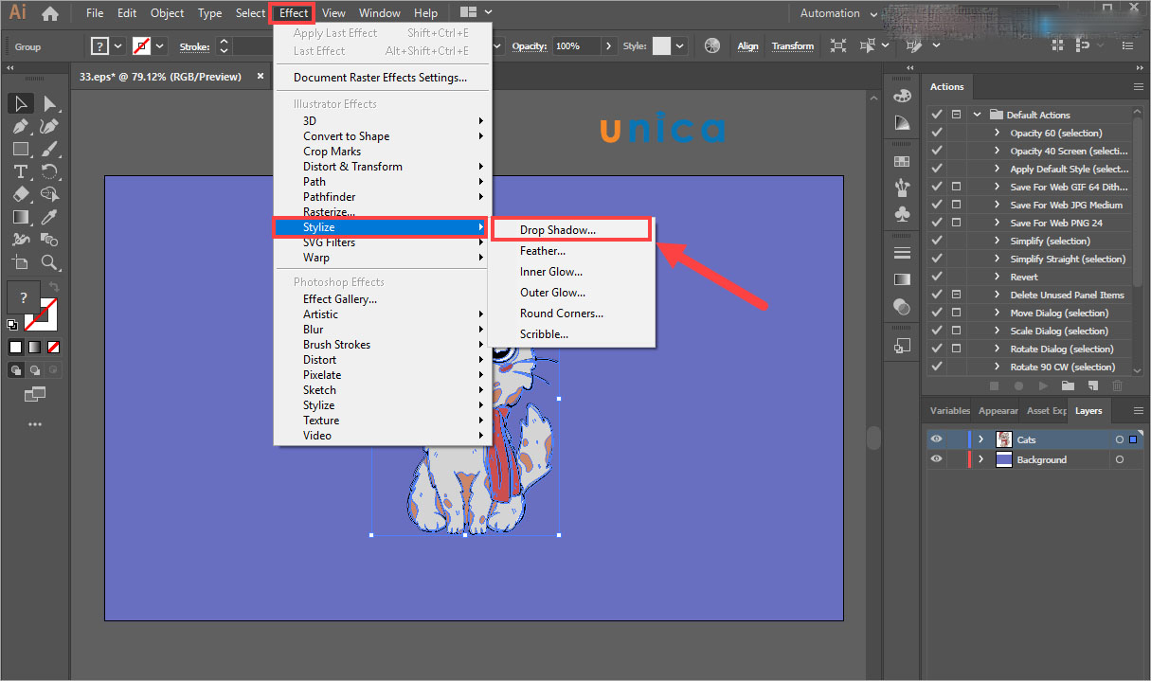Click the Fill color swatch in toolbar
This screenshot has height=681, width=1151.
[x=24, y=296]
